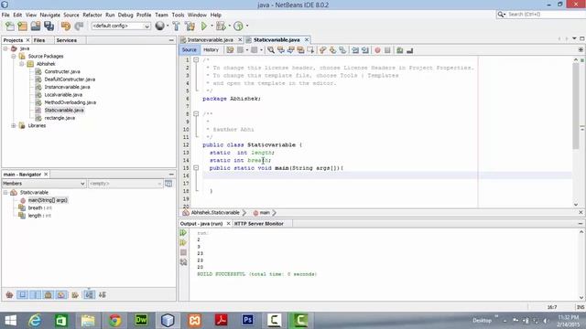Click the green Run Project icon
The image size is (586, 329).
tap(204, 26)
